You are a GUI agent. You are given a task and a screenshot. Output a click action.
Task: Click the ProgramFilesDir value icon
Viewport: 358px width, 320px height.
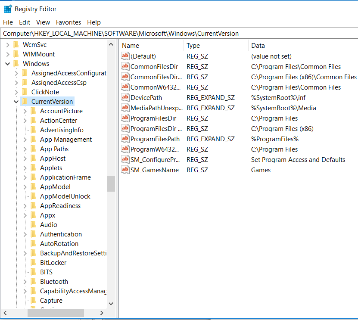pyautogui.click(x=125, y=118)
